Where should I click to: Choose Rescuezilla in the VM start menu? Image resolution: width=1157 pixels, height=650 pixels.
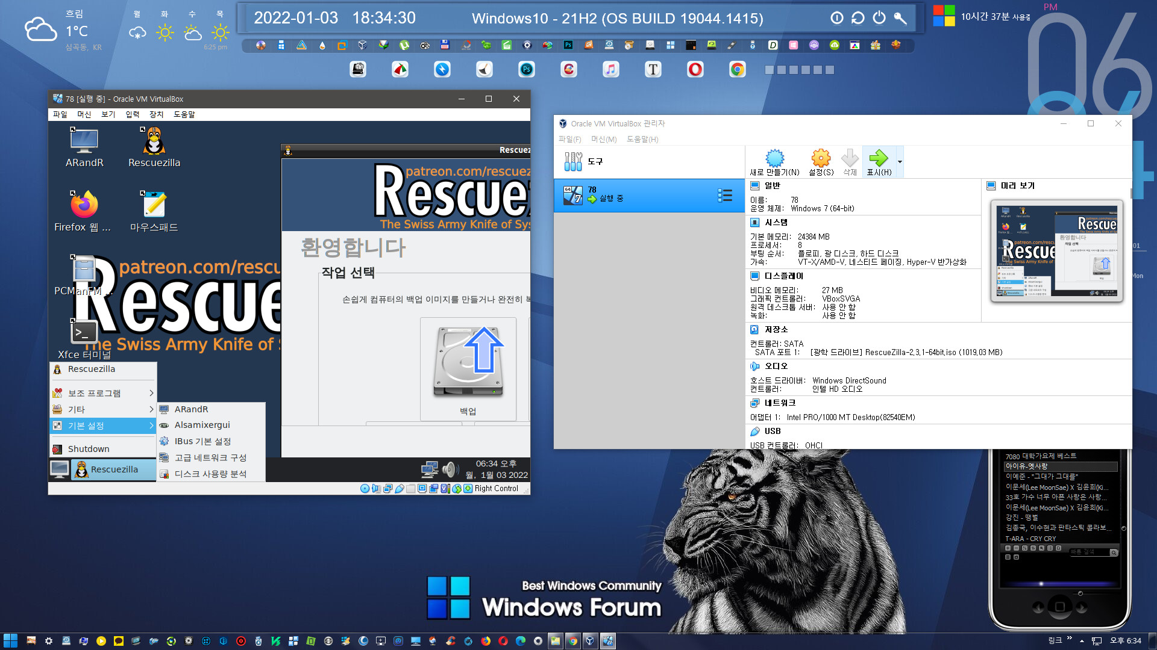(x=103, y=370)
